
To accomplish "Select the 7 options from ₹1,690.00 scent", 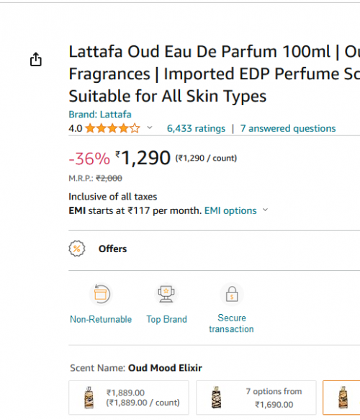I will click(256, 398).
